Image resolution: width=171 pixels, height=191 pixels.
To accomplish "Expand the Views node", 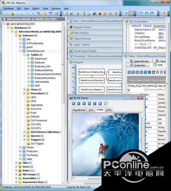I will (24, 89).
